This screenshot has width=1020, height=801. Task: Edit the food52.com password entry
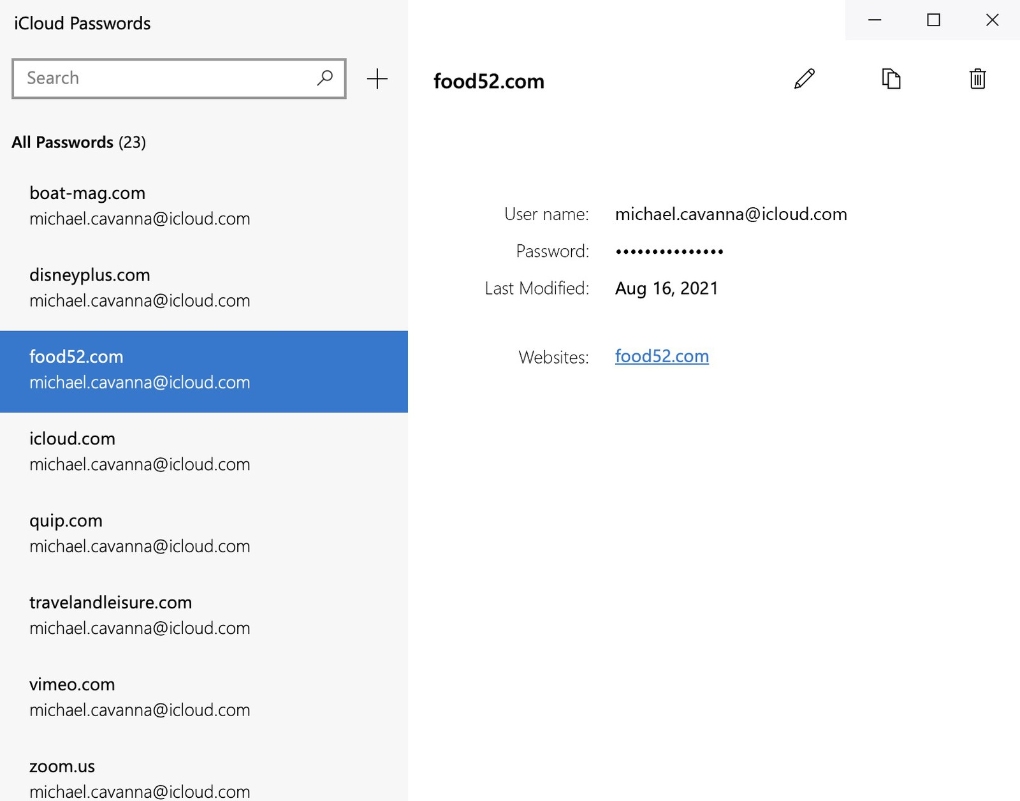[804, 80]
